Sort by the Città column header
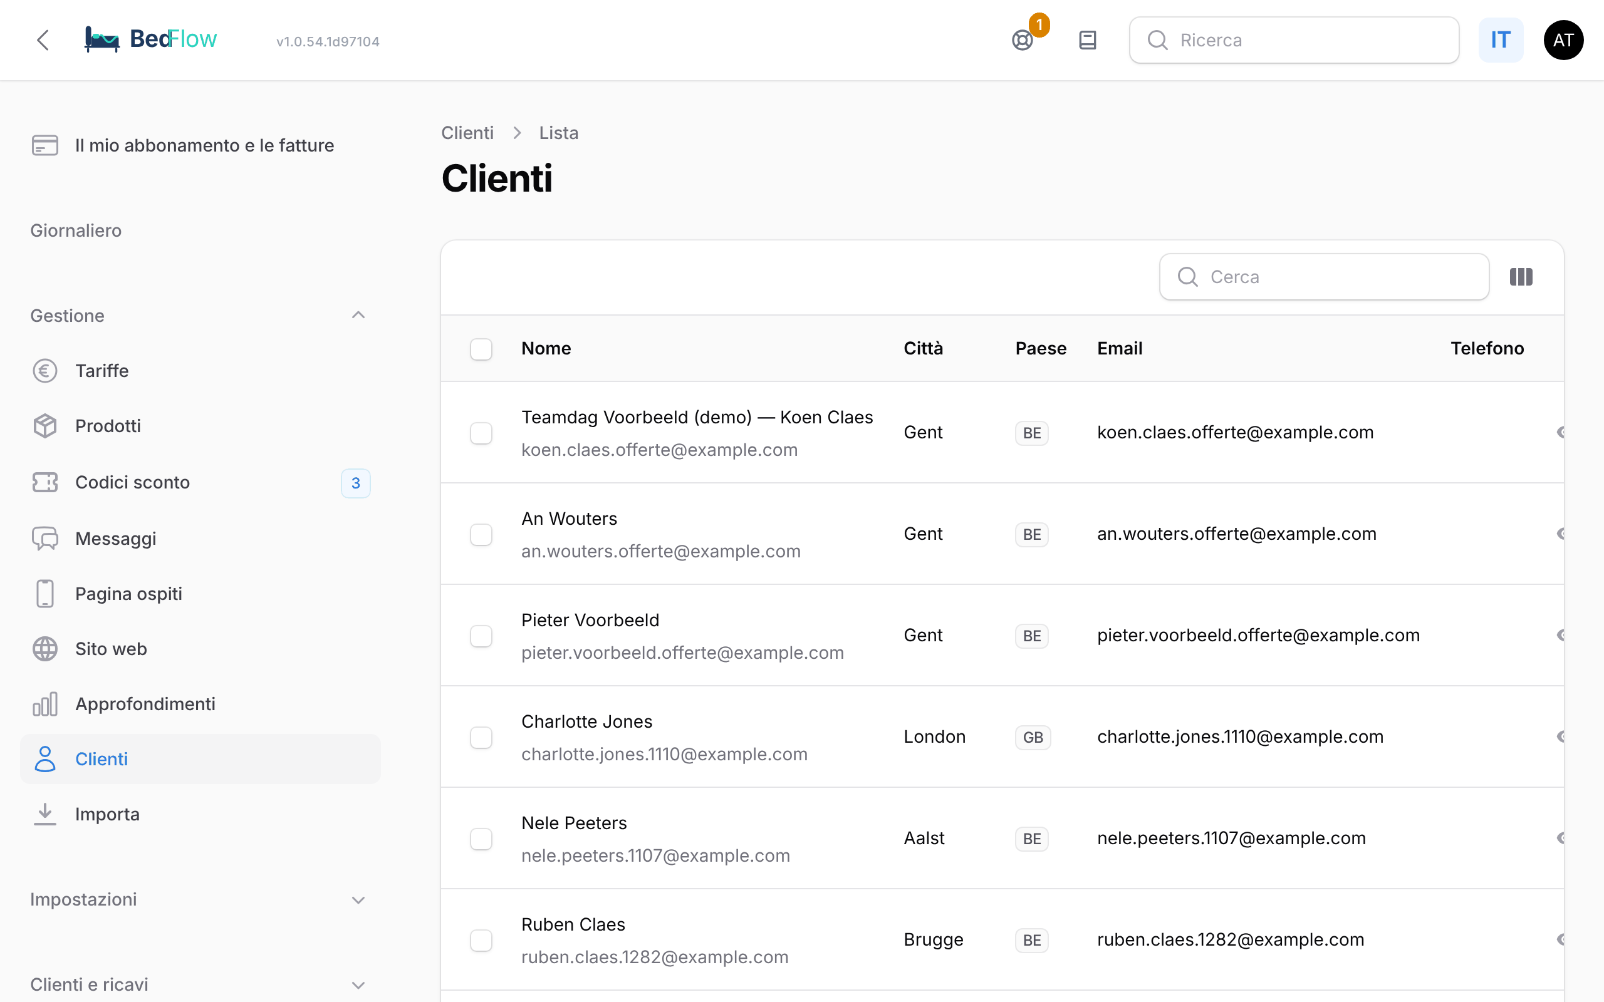Screen dimensions: 1604x1002 coord(924,349)
